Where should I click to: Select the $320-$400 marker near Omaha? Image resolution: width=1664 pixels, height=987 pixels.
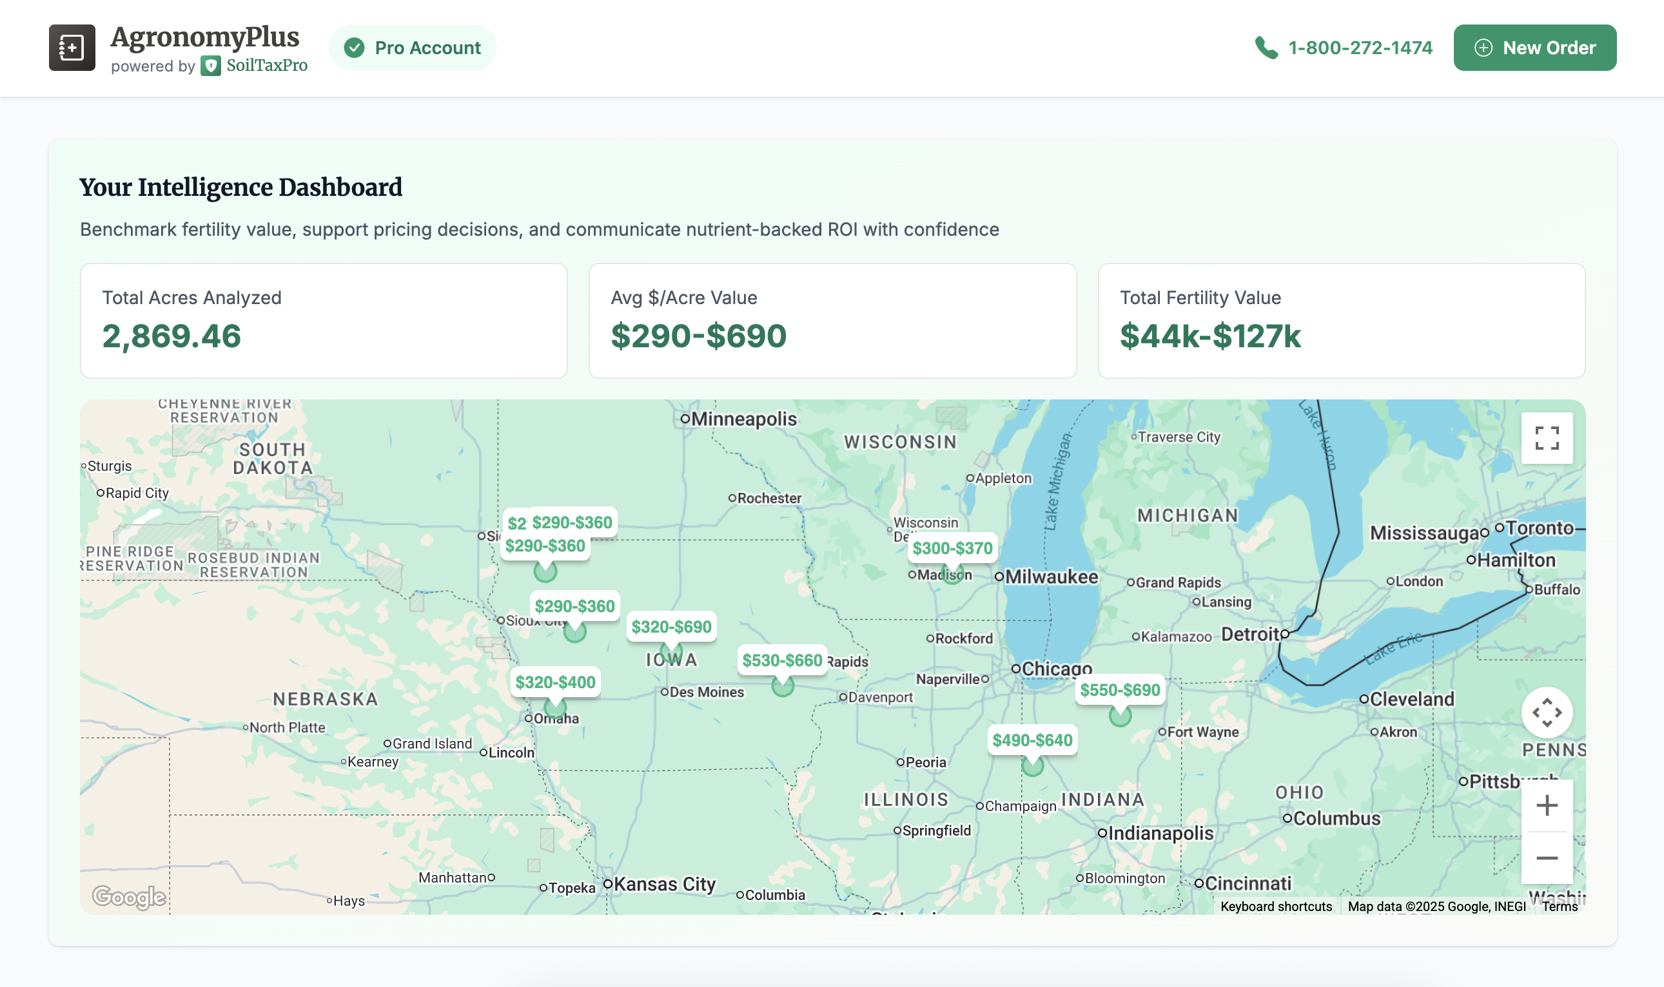coord(555,682)
